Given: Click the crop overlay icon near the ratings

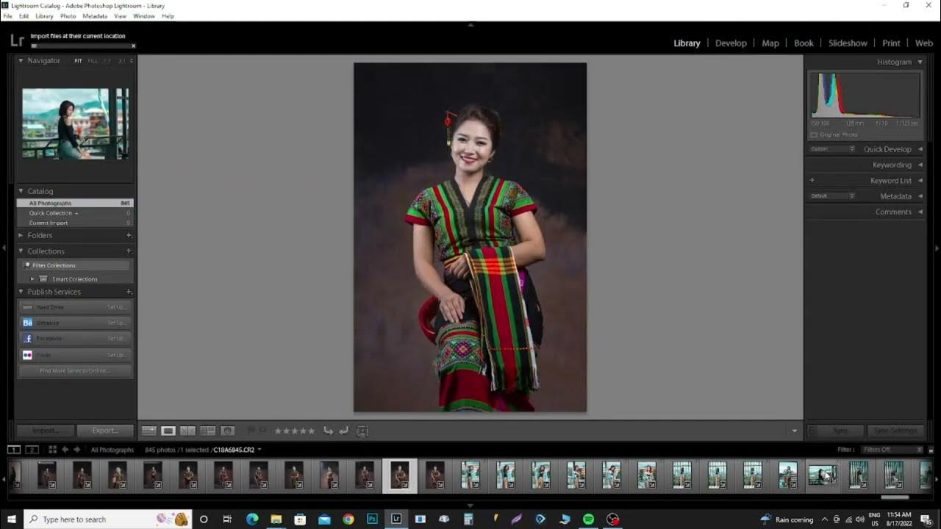Looking at the screenshot, I should point(362,431).
